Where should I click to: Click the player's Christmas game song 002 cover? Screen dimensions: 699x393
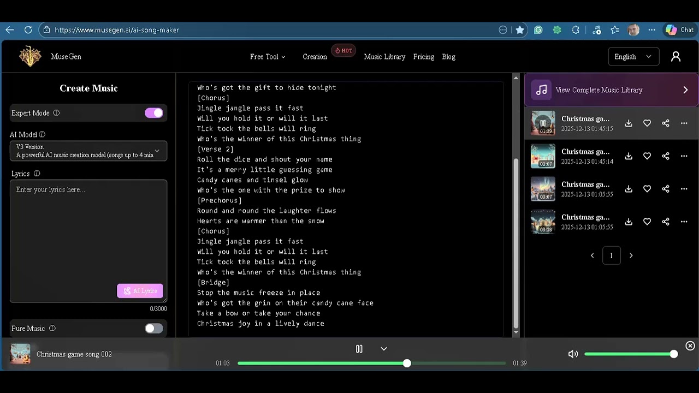click(x=20, y=354)
